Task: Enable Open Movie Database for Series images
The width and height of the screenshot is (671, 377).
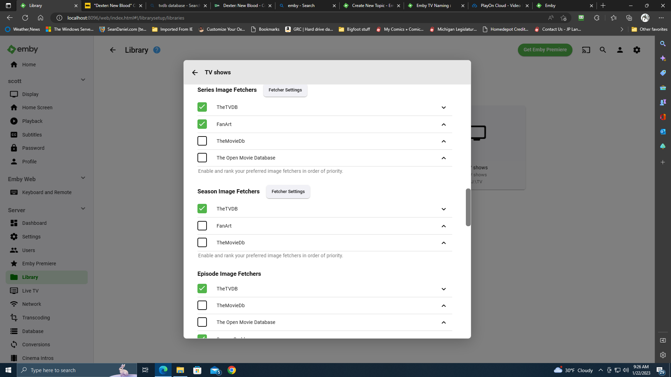Action: coord(202,157)
